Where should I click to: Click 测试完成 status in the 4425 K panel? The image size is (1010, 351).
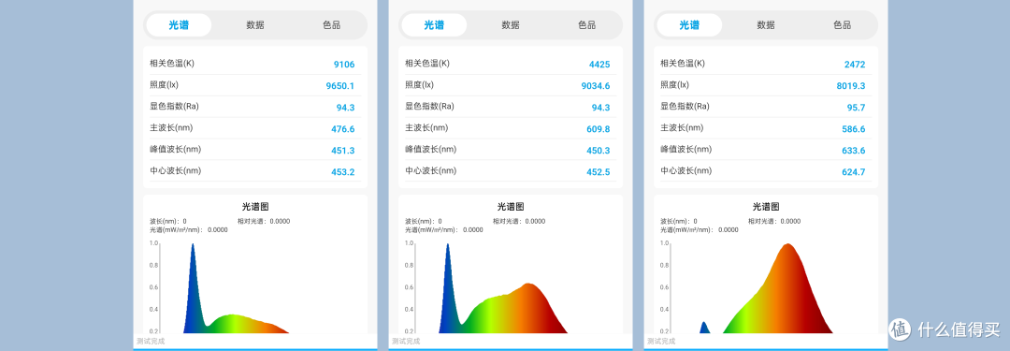tap(406, 342)
